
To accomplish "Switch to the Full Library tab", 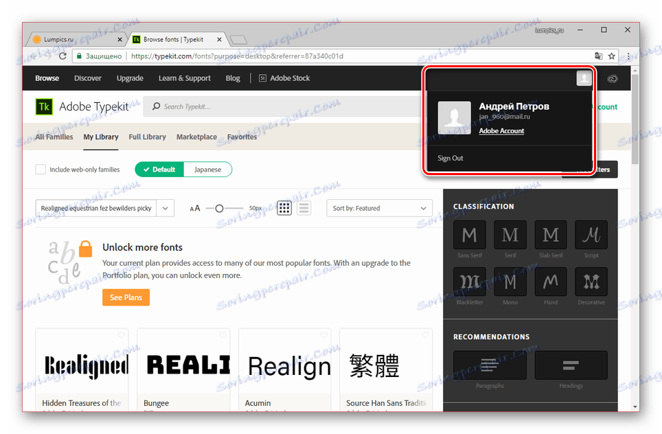I will [148, 137].
